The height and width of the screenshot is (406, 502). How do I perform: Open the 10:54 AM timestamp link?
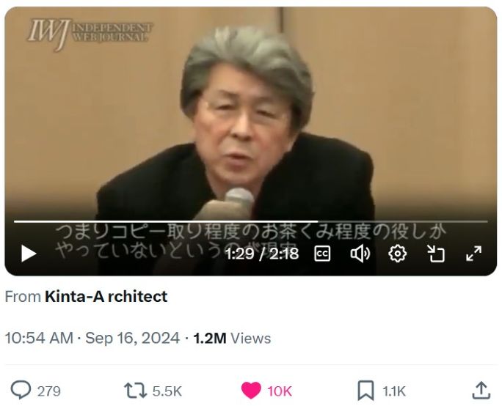39,339
